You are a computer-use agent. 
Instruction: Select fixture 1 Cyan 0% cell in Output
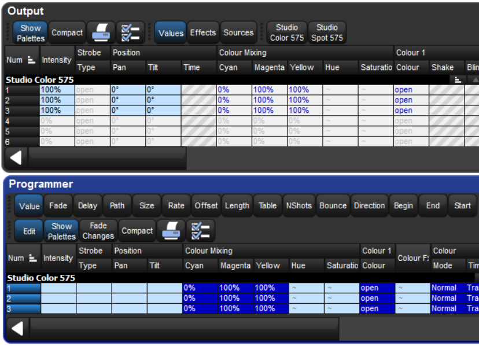click(x=234, y=90)
